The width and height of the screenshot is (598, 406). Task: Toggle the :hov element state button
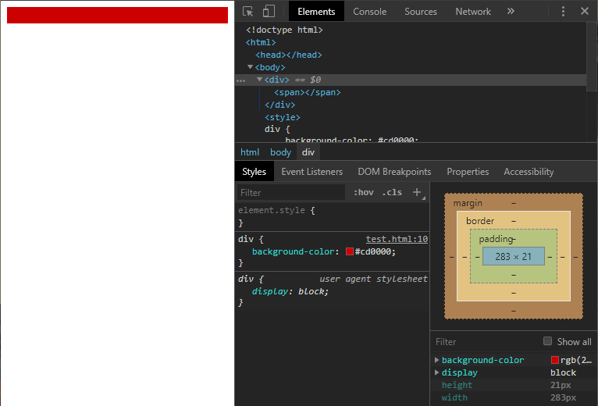[364, 192]
